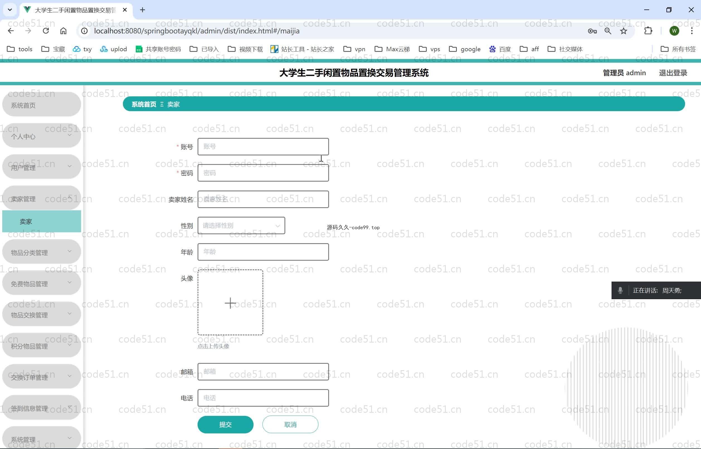The width and height of the screenshot is (701, 449).
Task: Click the address bar URL
Action: 196,31
